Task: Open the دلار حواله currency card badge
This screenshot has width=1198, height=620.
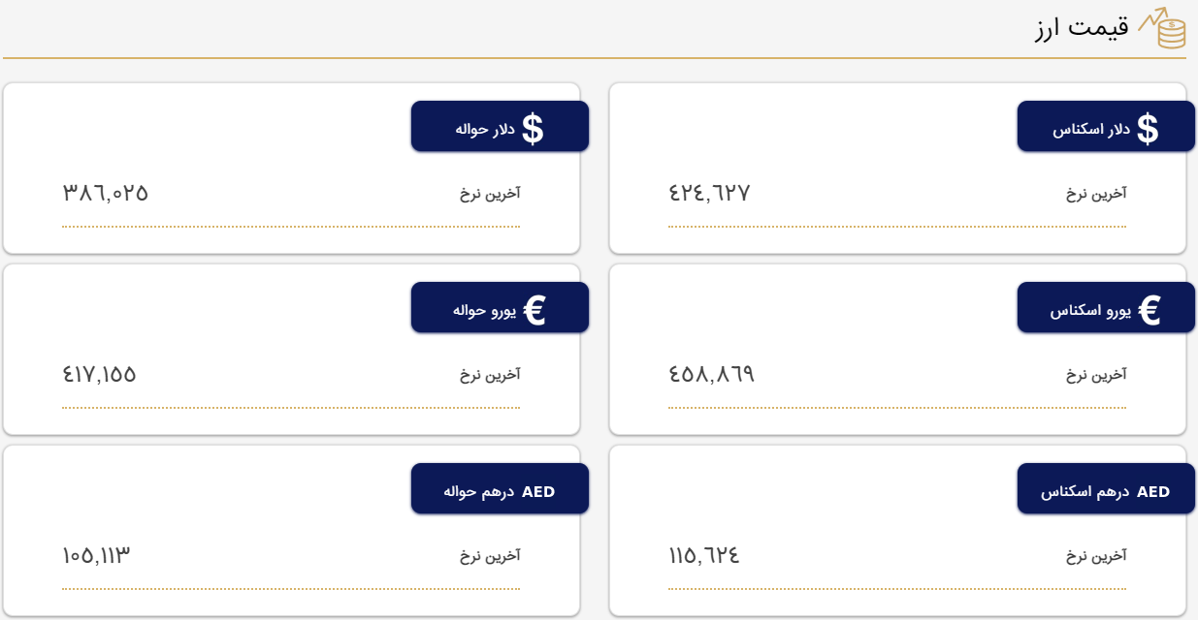Action: 500,126
